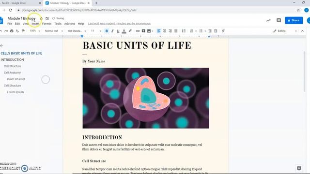Viewport: 310px width, 174px height.
Task: Increase the paragraph indent
Action: [x=216, y=31]
